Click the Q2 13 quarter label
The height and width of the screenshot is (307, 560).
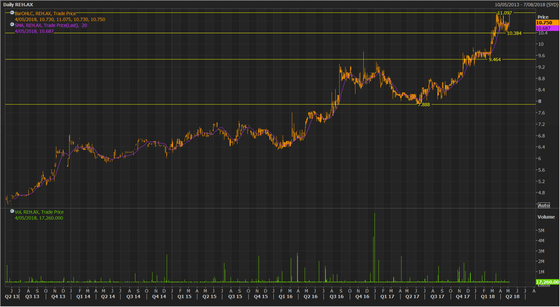(x=12, y=297)
